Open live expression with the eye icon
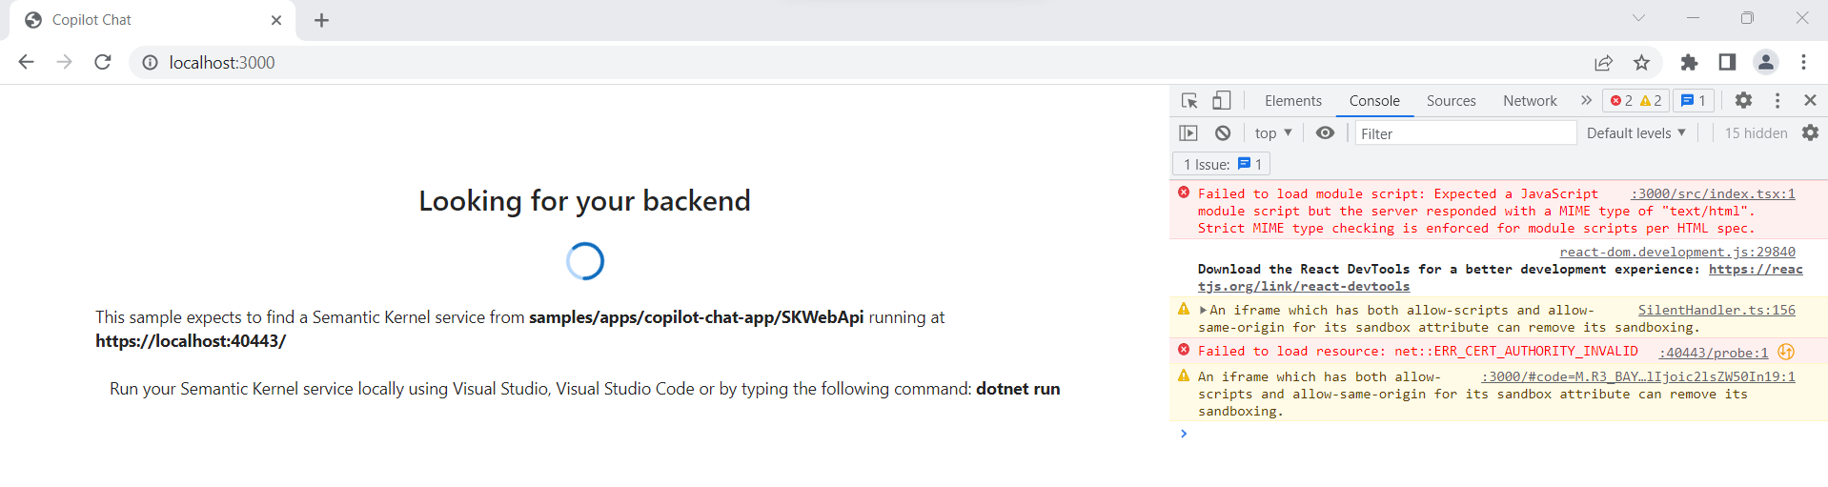This screenshot has height=487, width=1828. click(x=1325, y=133)
